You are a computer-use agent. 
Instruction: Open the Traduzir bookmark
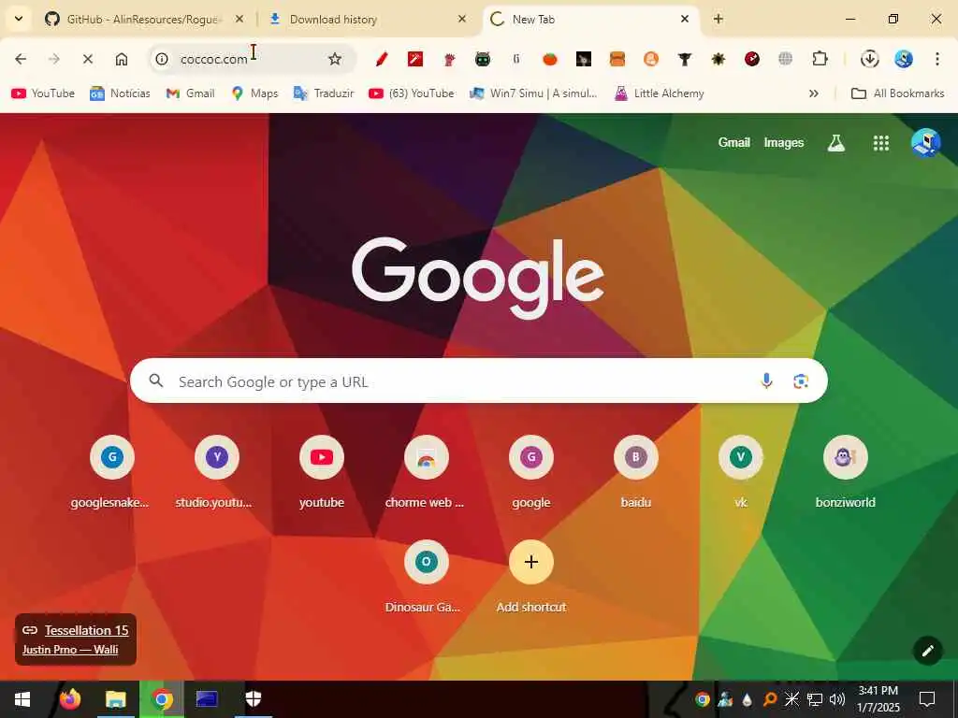[324, 93]
